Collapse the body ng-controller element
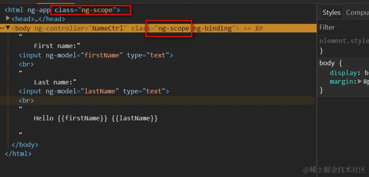This screenshot has height=177, width=369. click(8, 28)
